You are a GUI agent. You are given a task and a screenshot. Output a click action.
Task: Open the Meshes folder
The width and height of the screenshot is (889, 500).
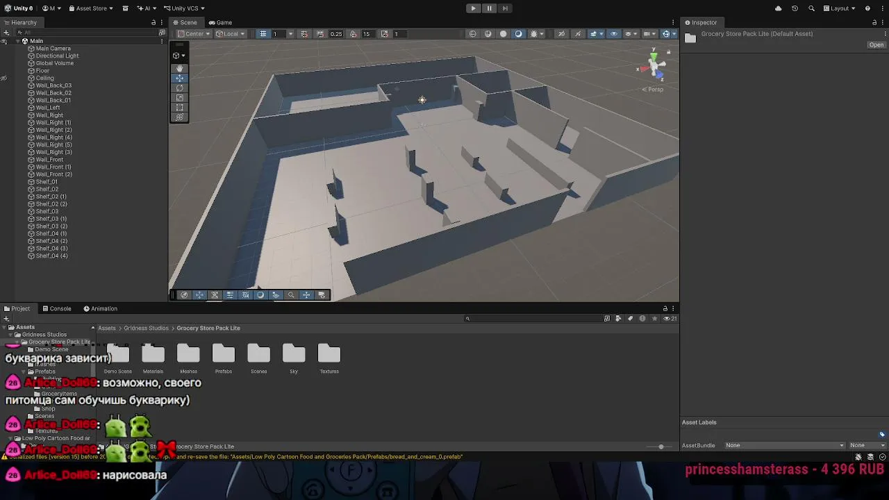tap(188, 358)
